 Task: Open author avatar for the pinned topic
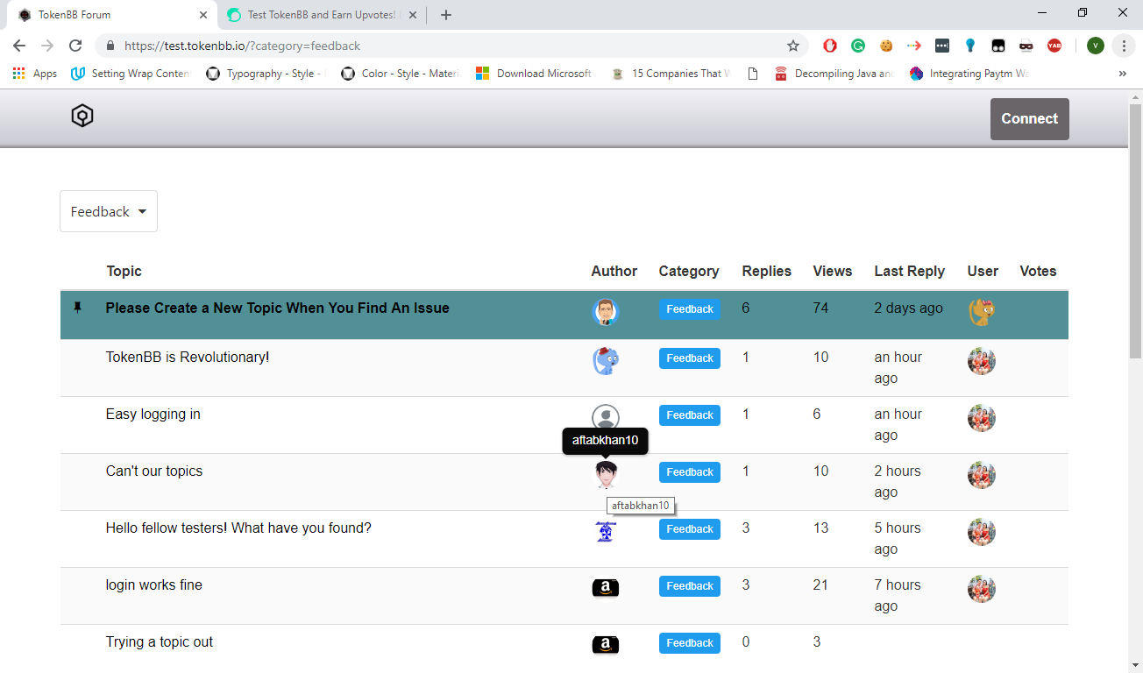606,312
